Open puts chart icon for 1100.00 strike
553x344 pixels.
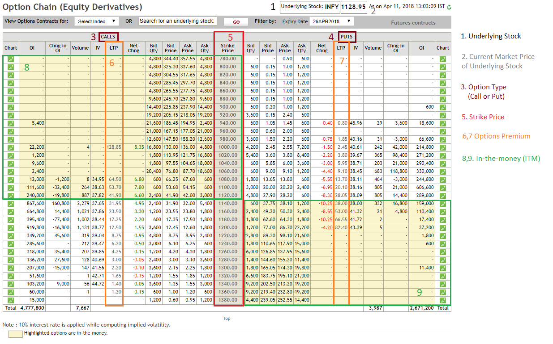pyautogui.click(x=443, y=188)
